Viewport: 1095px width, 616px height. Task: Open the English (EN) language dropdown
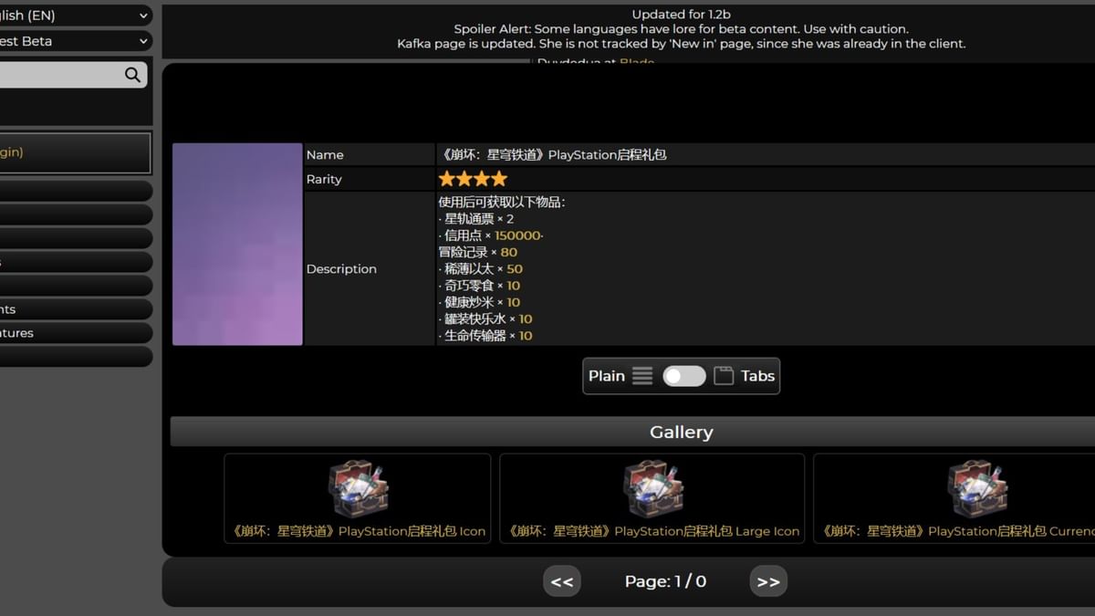pos(73,15)
